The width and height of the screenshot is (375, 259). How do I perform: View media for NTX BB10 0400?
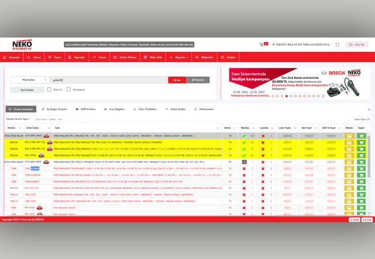pos(349,136)
